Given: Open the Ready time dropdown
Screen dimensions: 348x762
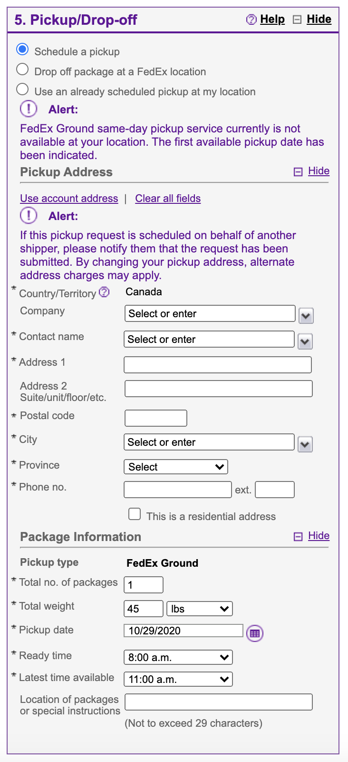Looking at the screenshot, I should [x=178, y=657].
